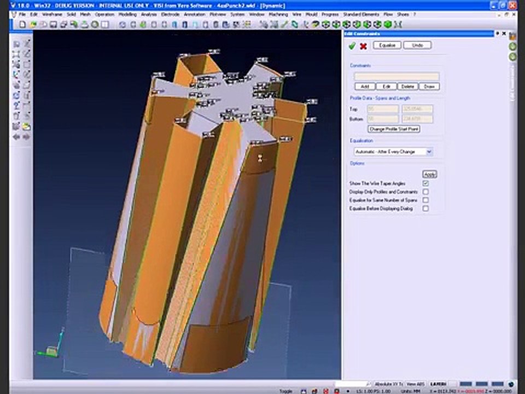Click the dark blue document icon in toolbar
Viewport: 525px width, 394px height.
pyautogui.click(x=184, y=25)
